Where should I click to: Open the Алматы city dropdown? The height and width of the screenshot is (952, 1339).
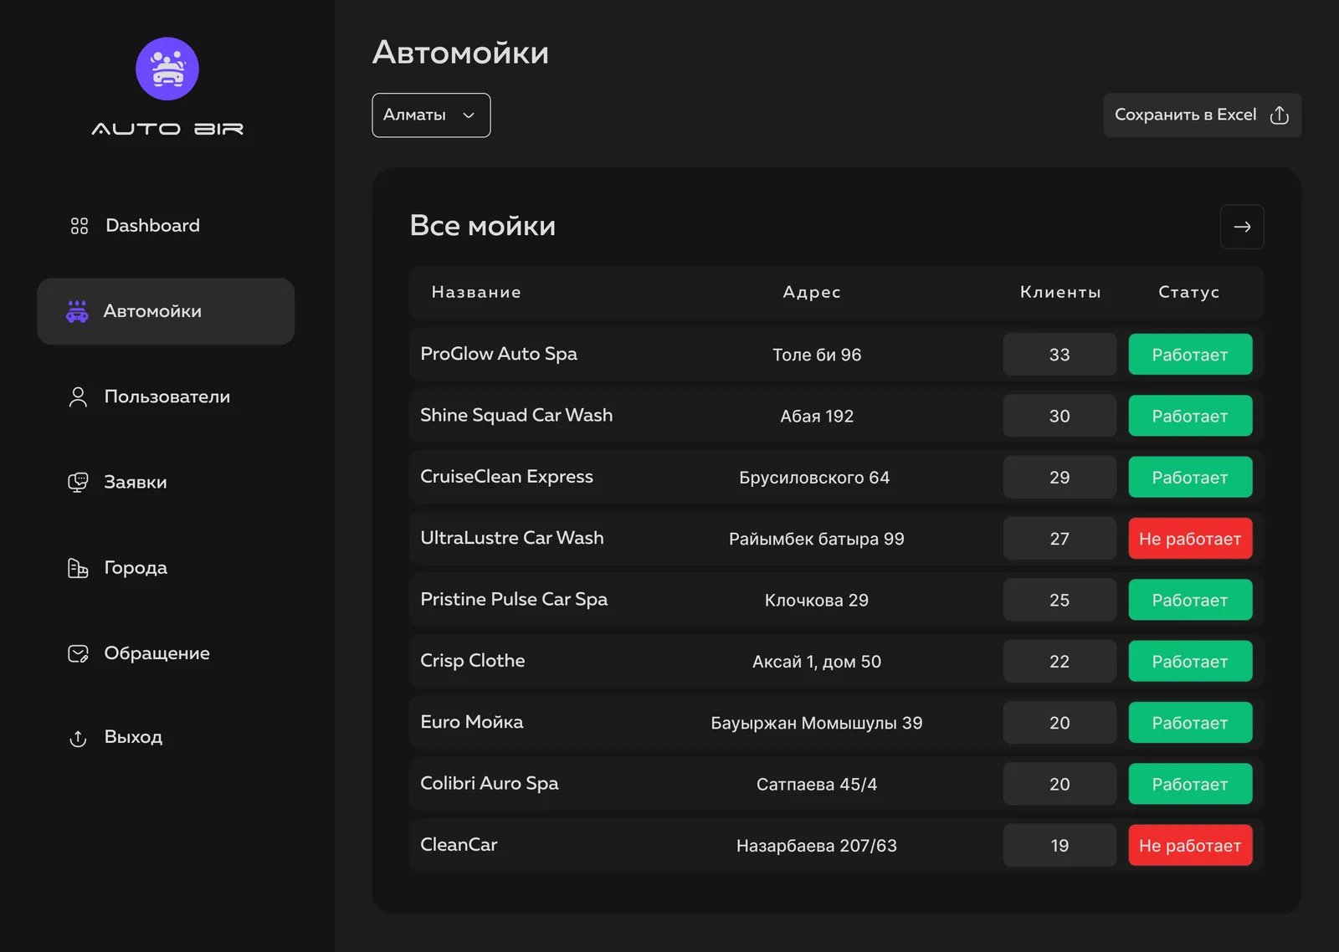(431, 115)
